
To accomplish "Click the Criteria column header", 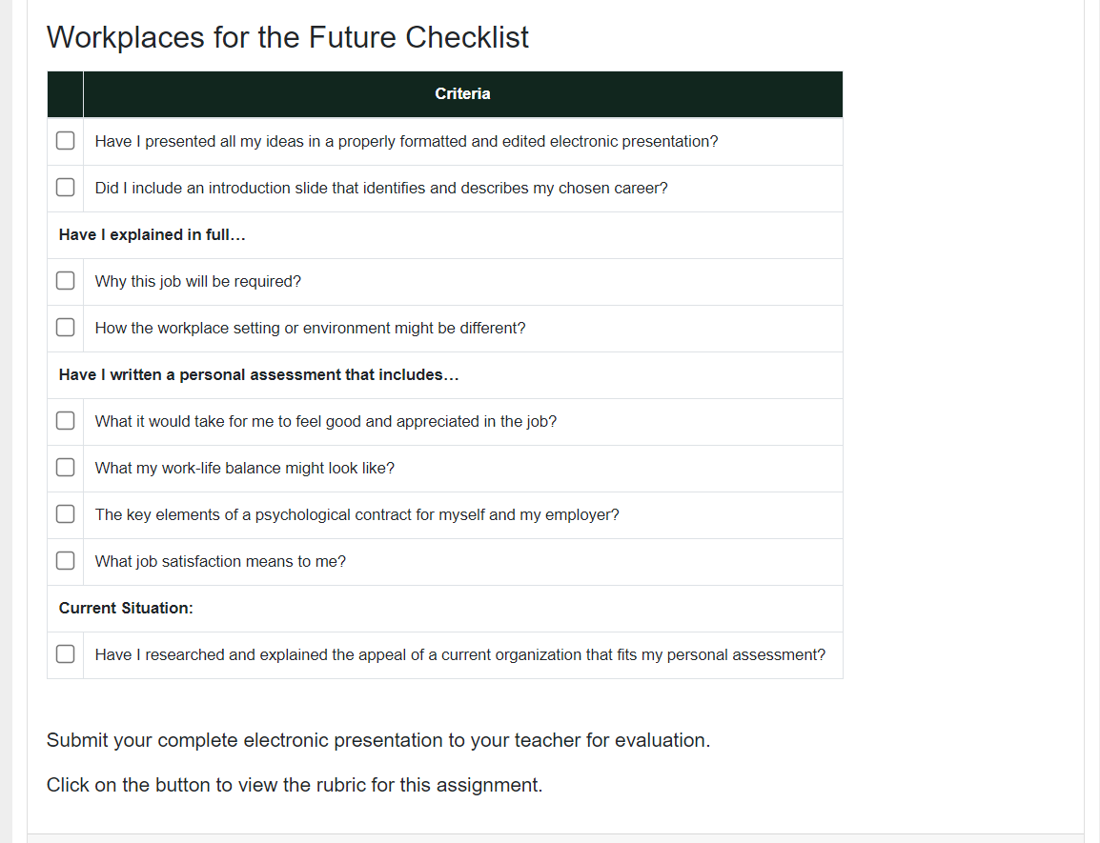I will click(462, 94).
